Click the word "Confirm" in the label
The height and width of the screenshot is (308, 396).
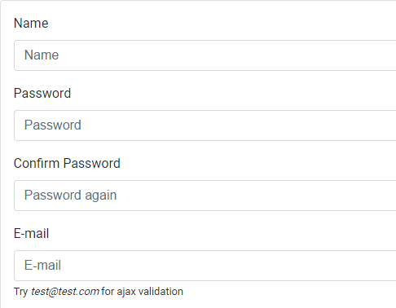tap(37, 163)
